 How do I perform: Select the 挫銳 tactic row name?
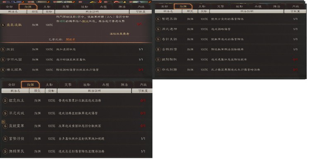10,49
